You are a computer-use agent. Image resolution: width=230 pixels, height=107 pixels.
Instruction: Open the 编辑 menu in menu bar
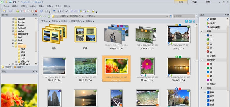(15, 6)
